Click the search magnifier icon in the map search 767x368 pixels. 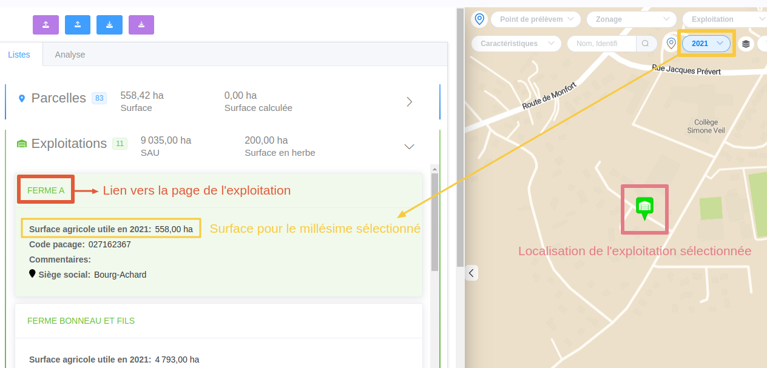(x=646, y=43)
